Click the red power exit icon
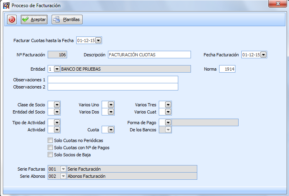This screenshot has width=289, height=196. [12, 19]
